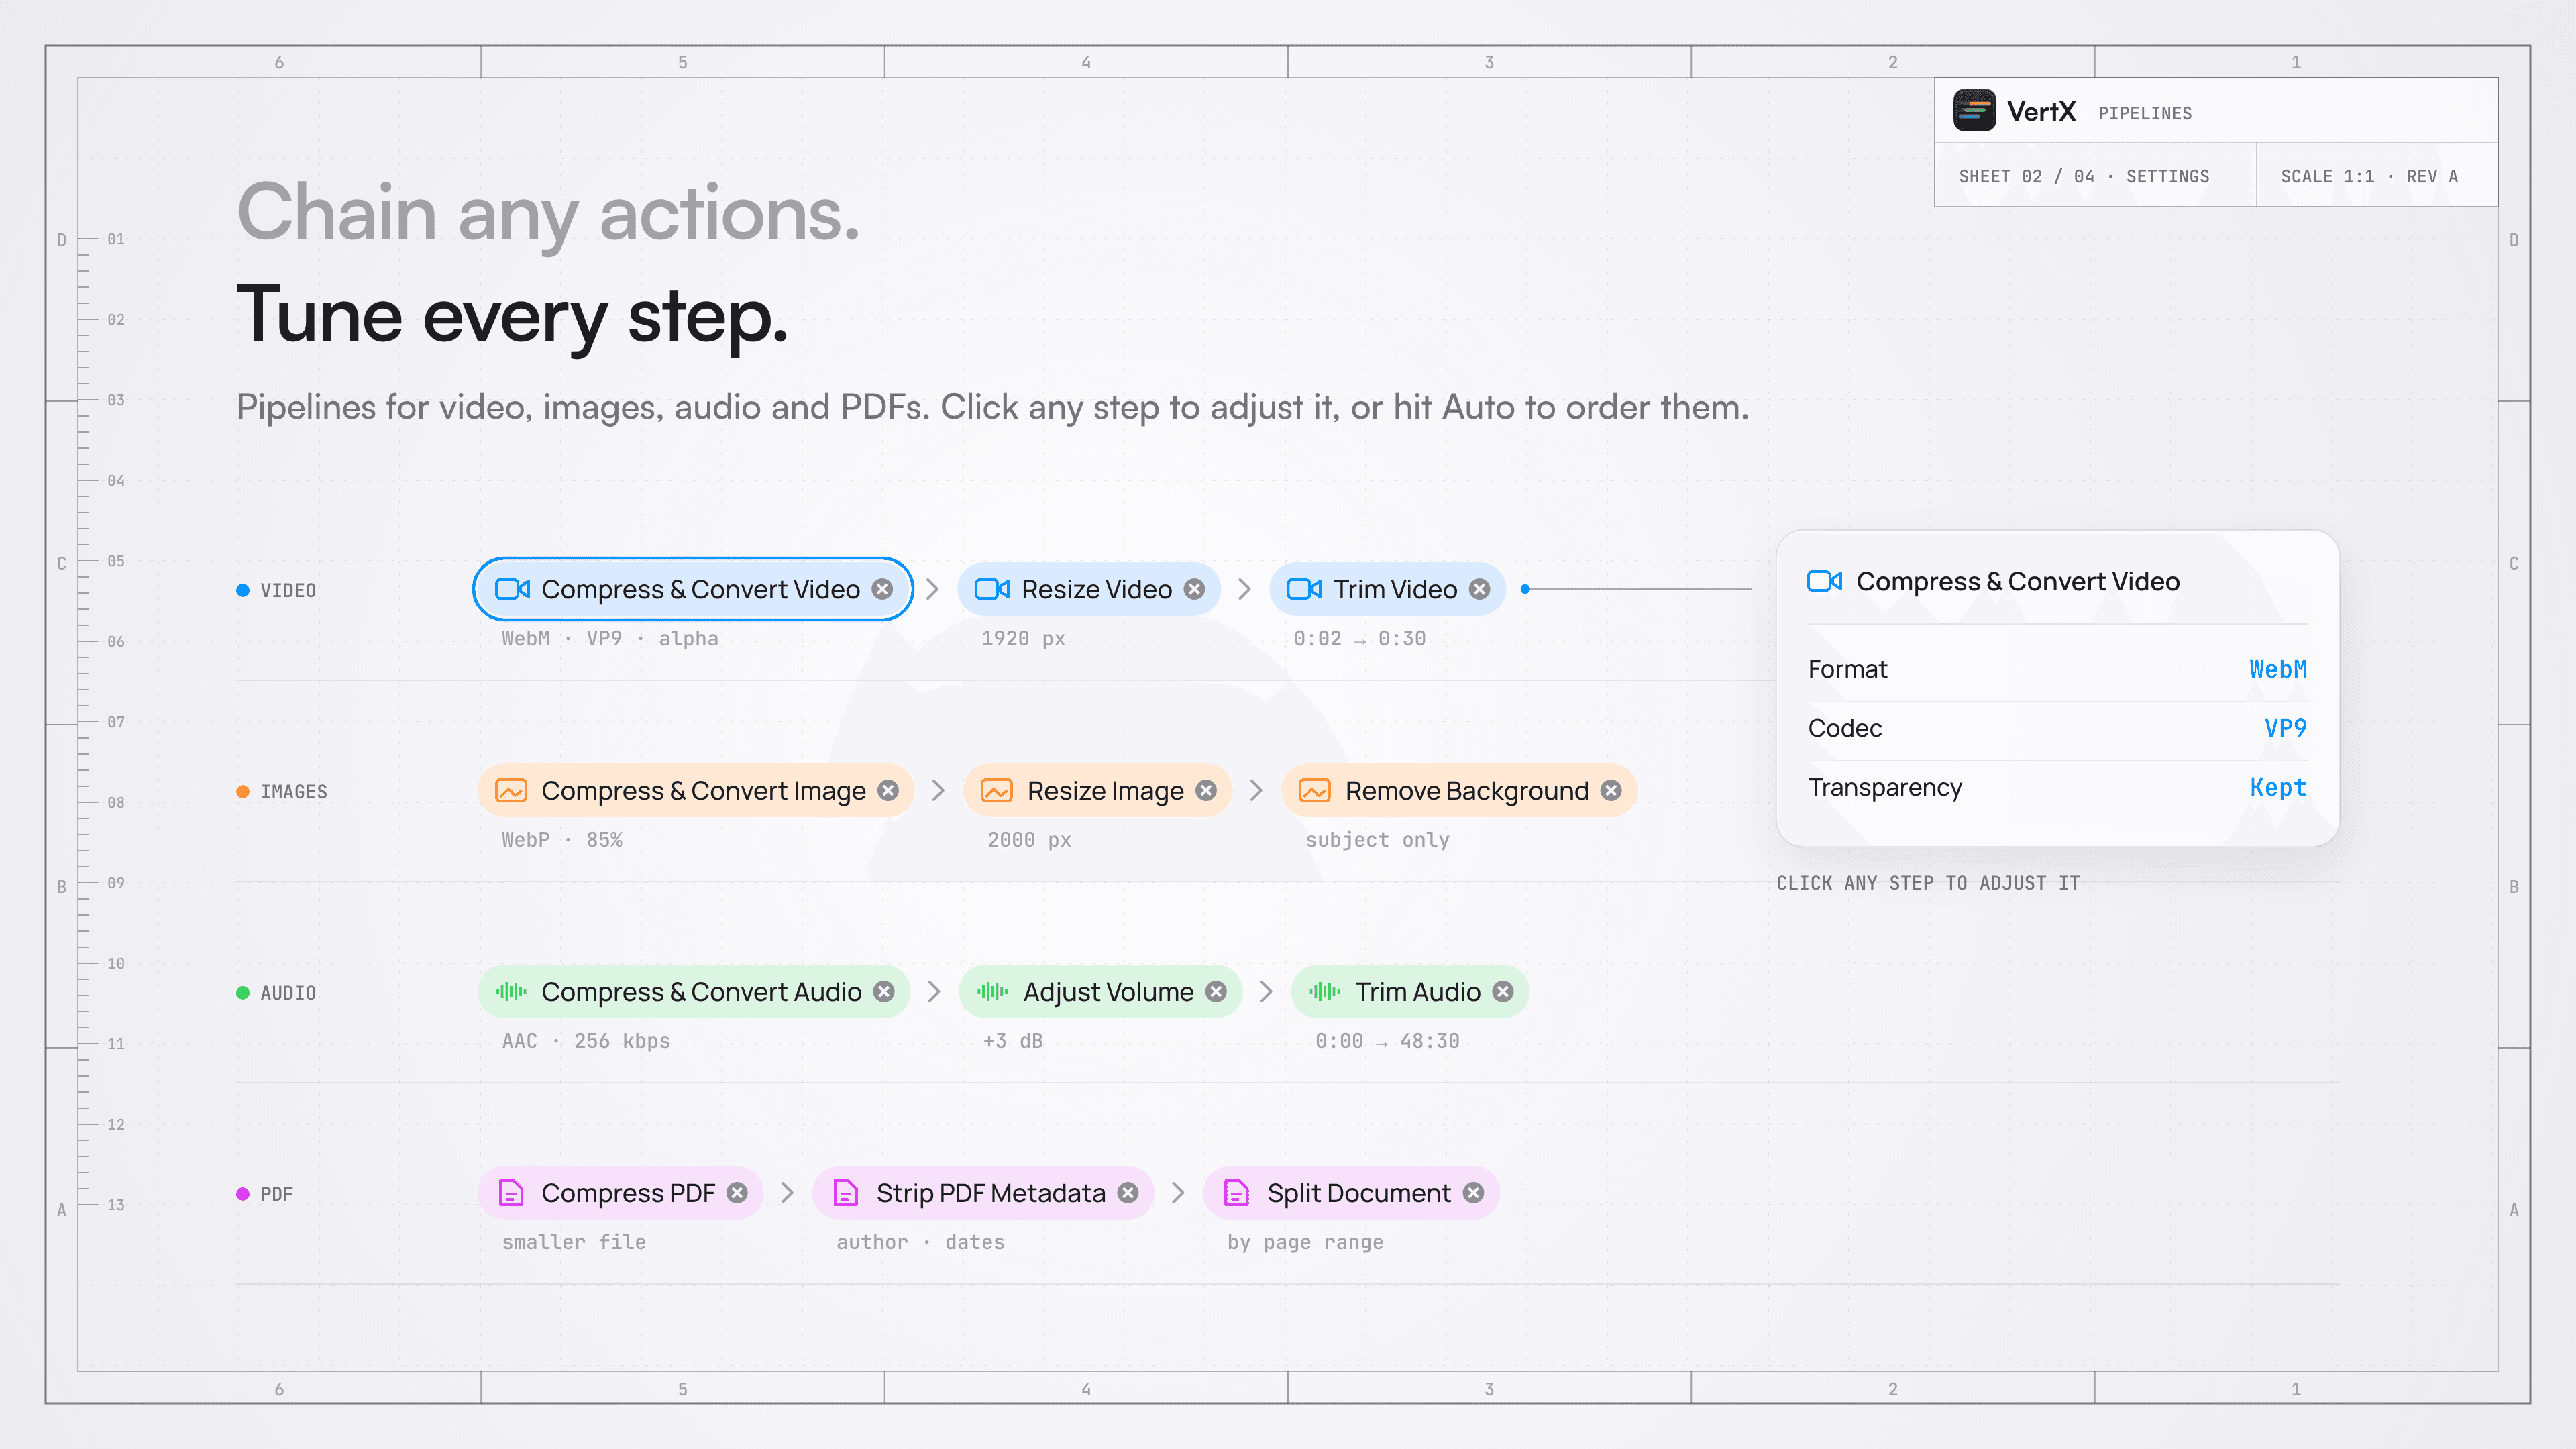Click the PDF row label
The height and width of the screenshot is (1449, 2576).
pyautogui.click(x=277, y=1194)
